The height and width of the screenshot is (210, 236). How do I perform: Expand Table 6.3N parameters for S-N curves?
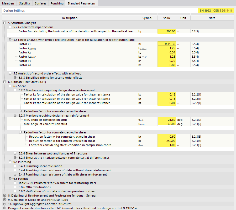tap(15, 183)
